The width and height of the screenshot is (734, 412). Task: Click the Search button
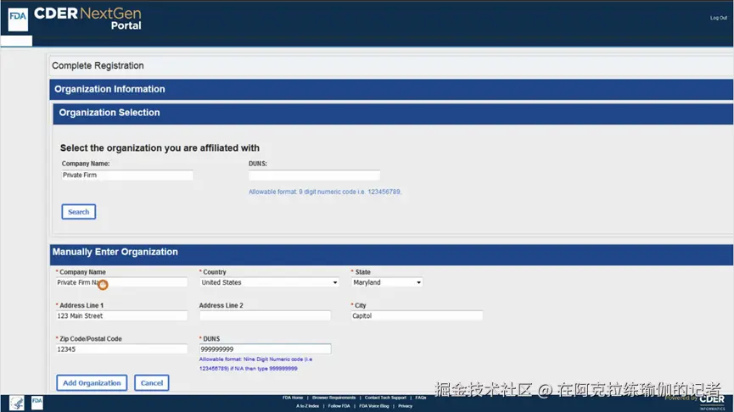pos(79,212)
